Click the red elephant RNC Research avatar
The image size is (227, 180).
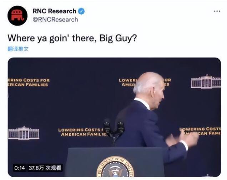[17, 16]
